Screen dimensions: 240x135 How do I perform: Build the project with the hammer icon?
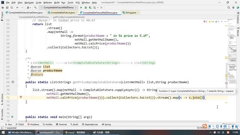(35, 7)
